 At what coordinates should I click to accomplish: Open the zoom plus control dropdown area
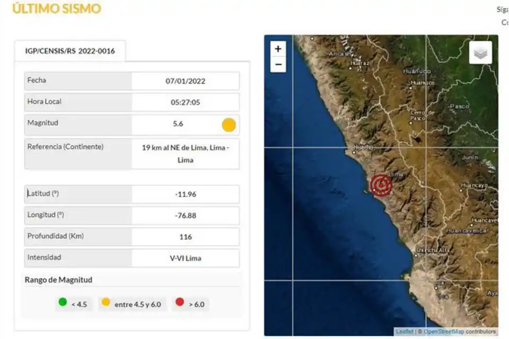(278, 48)
